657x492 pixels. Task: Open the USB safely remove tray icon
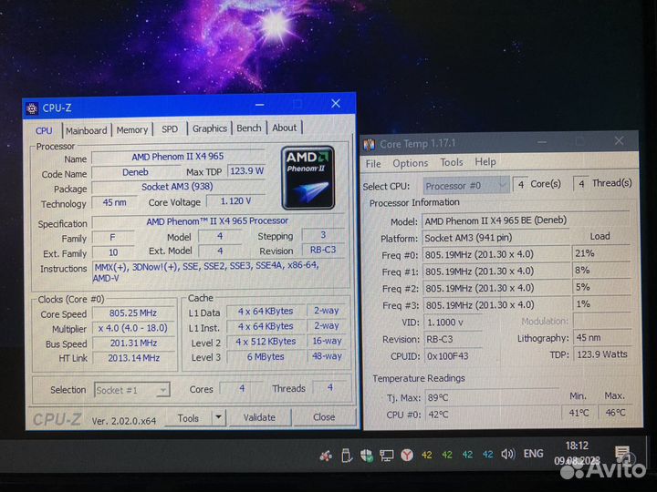point(347,456)
